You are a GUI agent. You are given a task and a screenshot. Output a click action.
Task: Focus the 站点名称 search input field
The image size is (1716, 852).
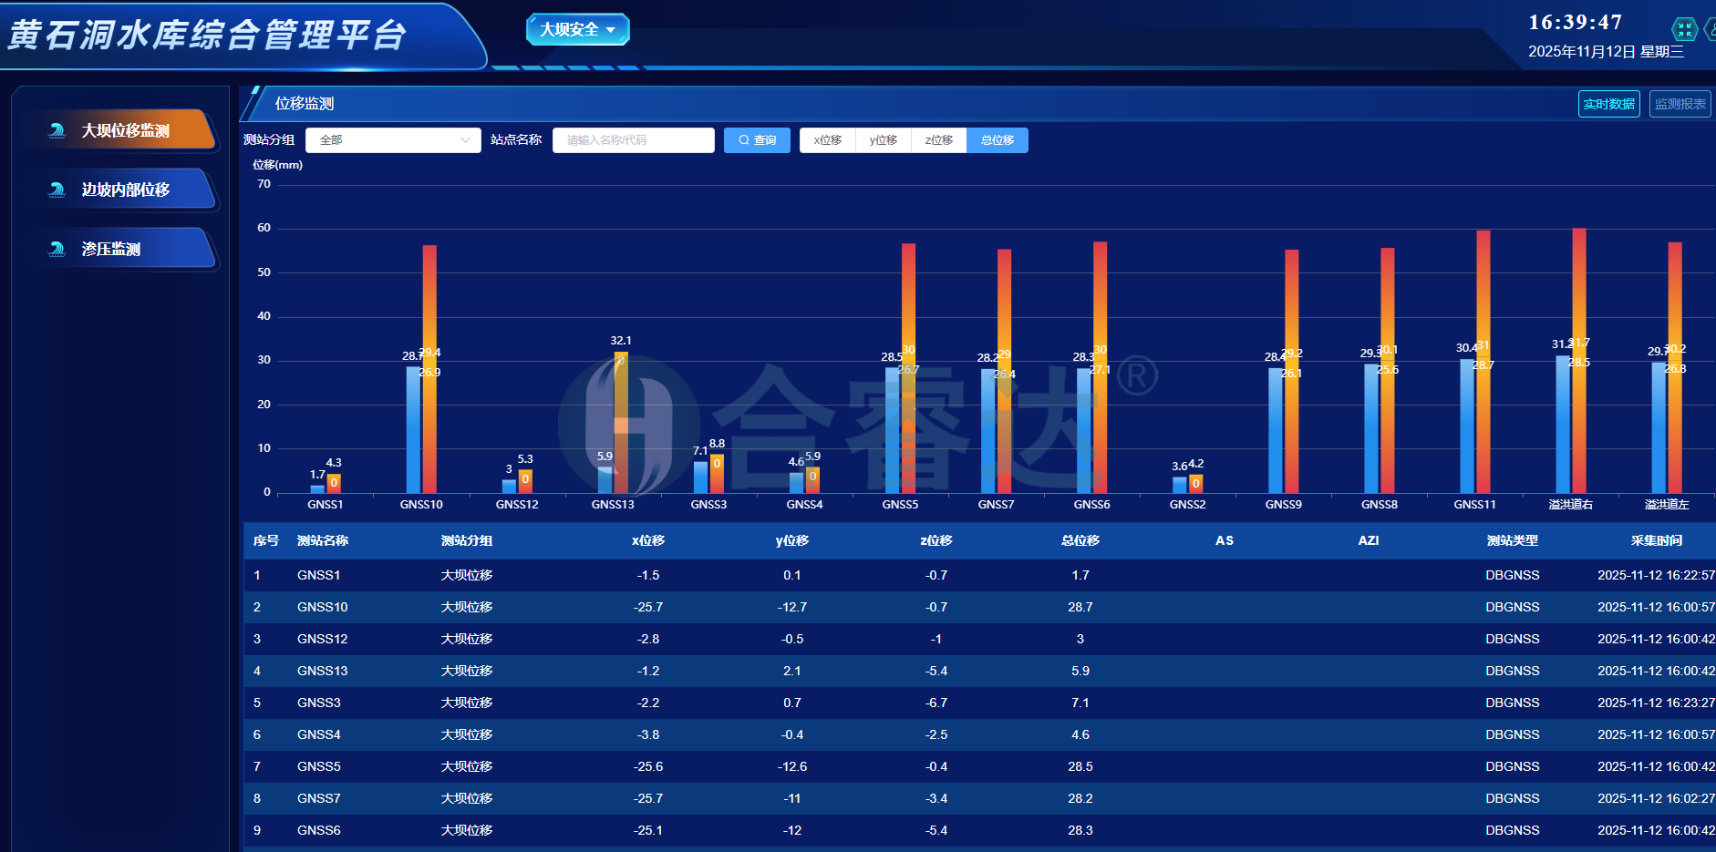tap(633, 140)
